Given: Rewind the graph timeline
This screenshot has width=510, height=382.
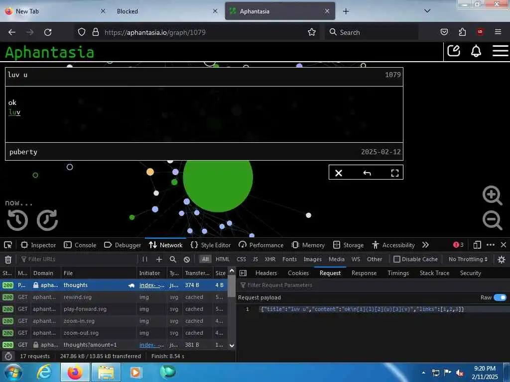Looking at the screenshot, I should point(17,220).
